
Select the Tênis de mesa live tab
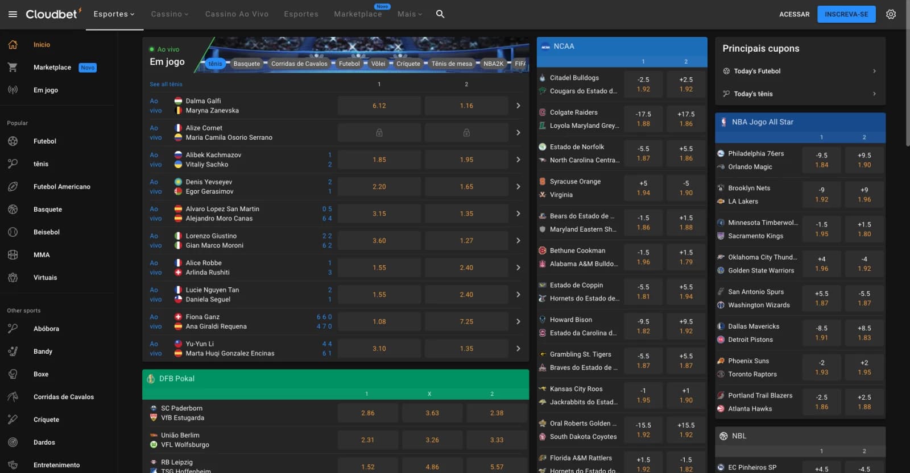(452, 64)
